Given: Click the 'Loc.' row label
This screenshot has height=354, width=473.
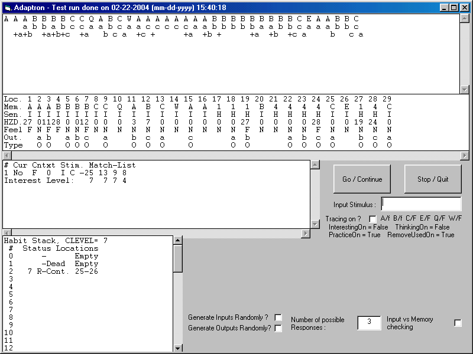Looking at the screenshot, I should tap(12, 99).
